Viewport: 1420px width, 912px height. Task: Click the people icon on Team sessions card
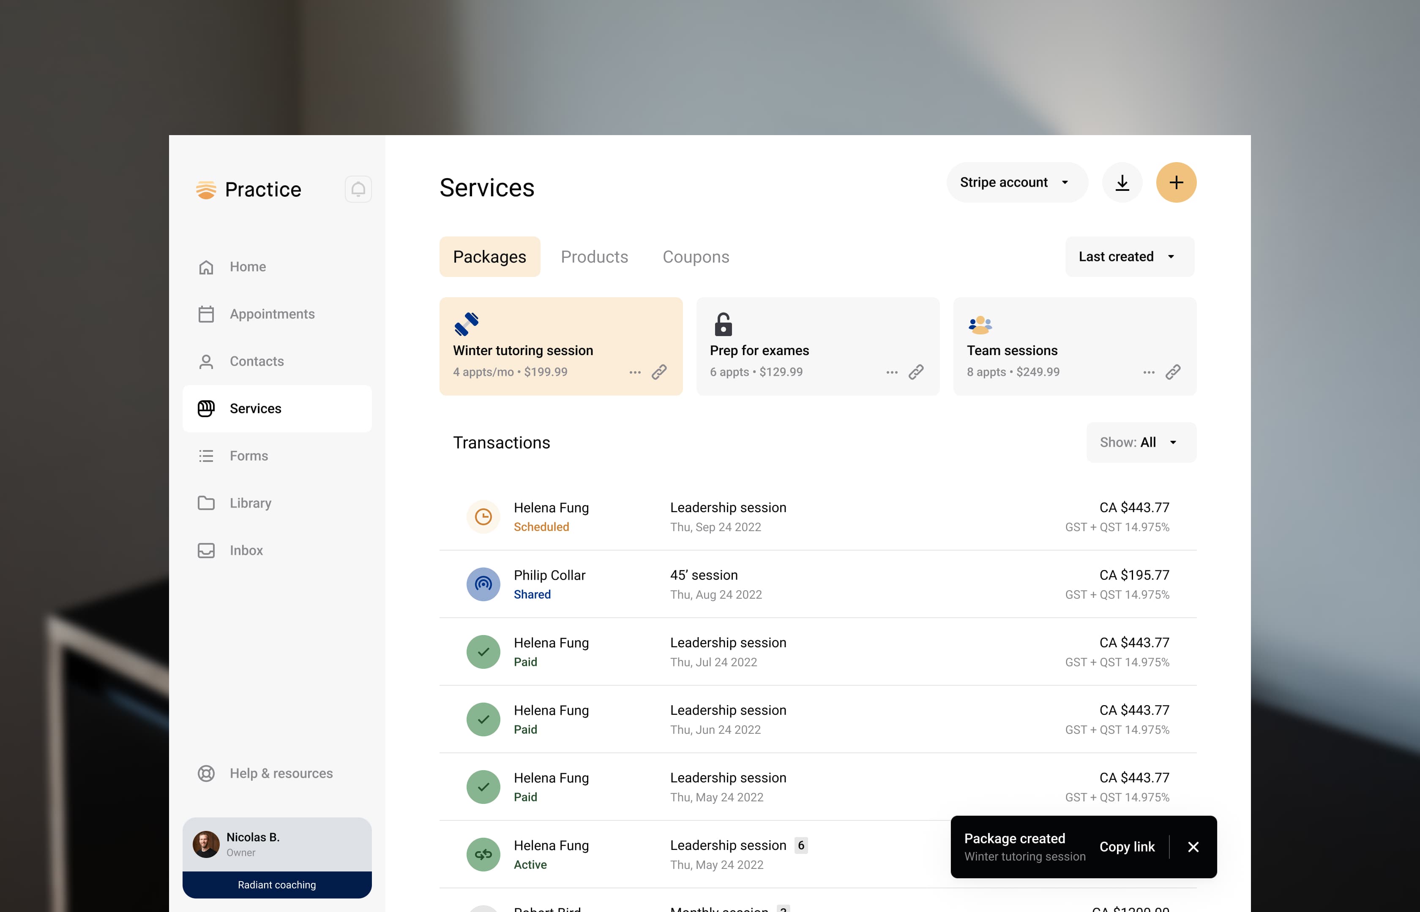(x=980, y=325)
